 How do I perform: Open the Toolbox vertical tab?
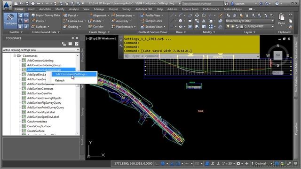83,140
